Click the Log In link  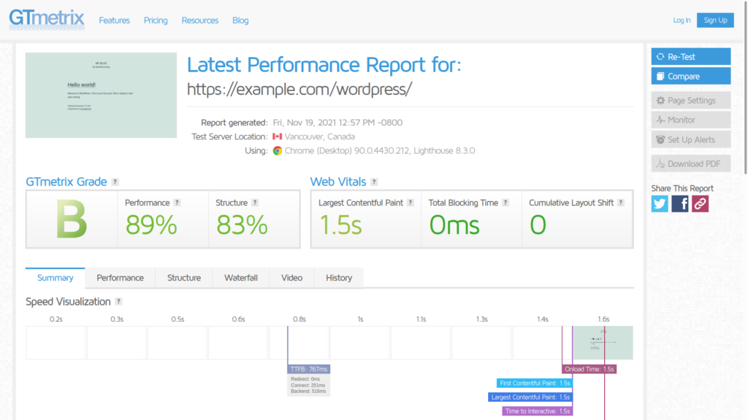682,20
